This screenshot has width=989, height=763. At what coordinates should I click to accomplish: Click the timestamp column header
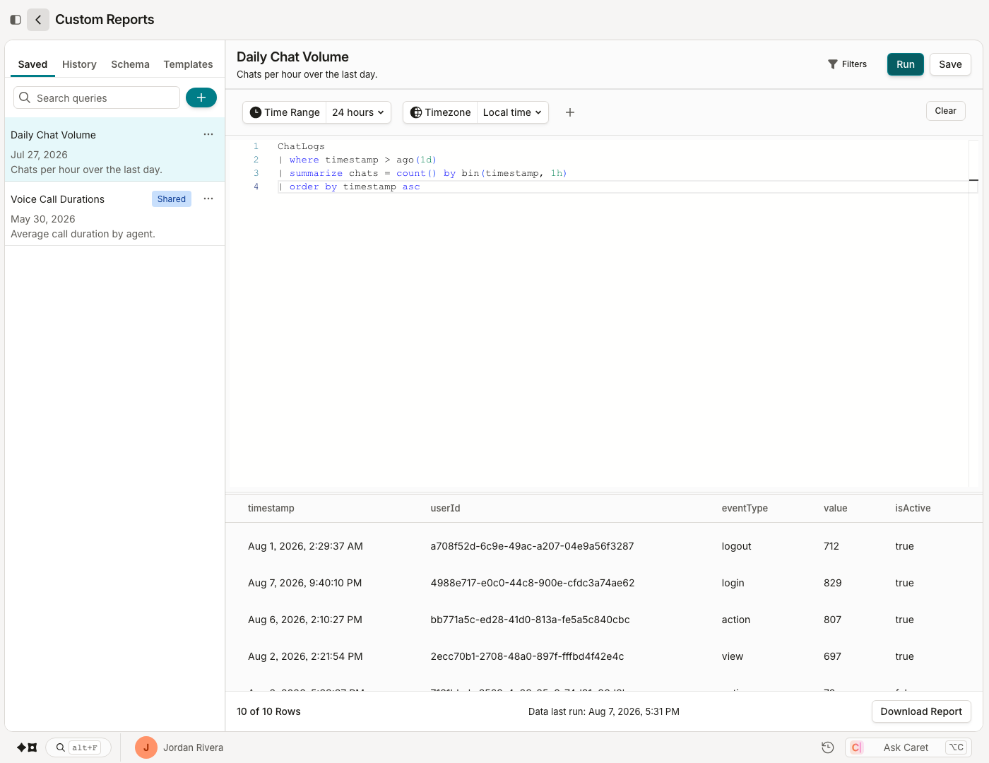271,508
